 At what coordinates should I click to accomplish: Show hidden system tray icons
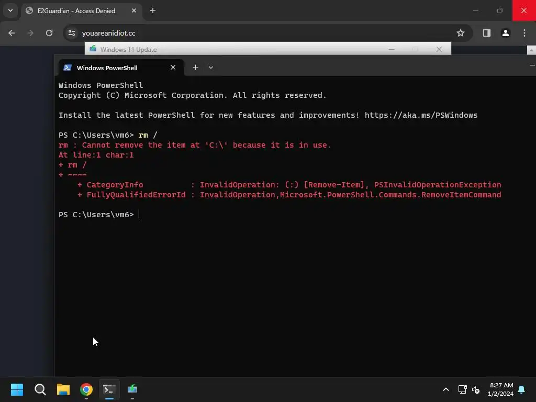446,389
